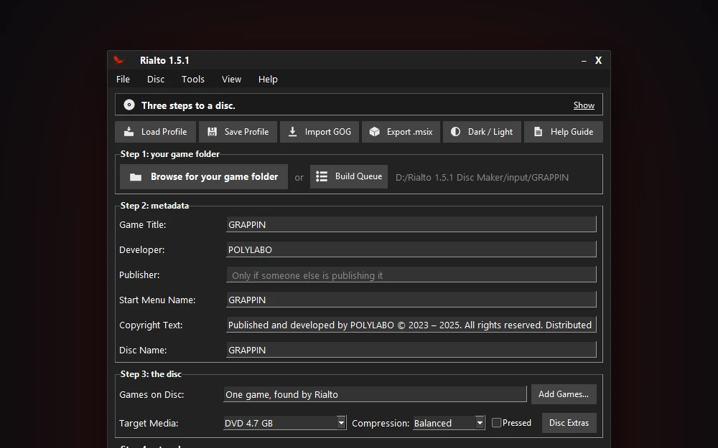Screen dimensions: 718x448
Task: Click the disc icon beside Three steps
Action: tap(129, 105)
